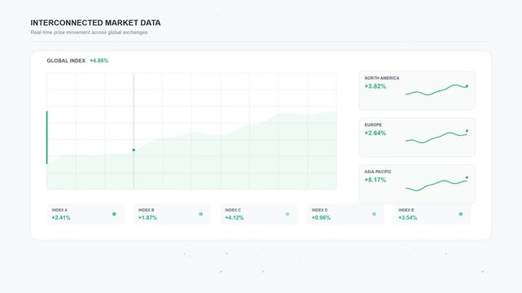522x293 pixels.
Task: Click the GLOBAL INDEX label
Action: (66, 61)
